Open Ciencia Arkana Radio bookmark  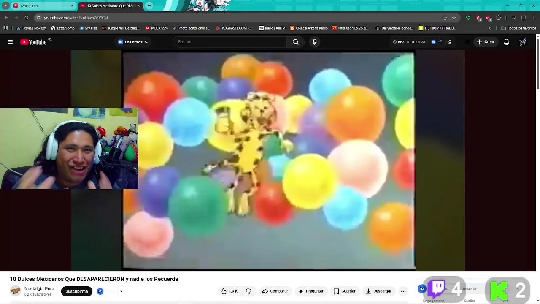pos(309,28)
